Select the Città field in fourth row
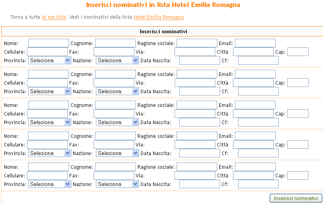This screenshot has height=204, width=323. (x=253, y=144)
